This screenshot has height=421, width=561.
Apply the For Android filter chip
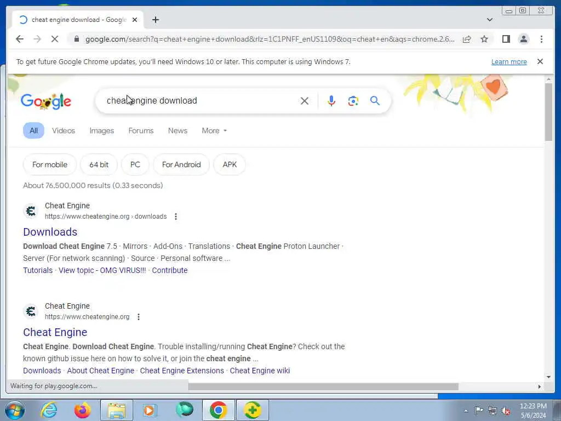(181, 164)
